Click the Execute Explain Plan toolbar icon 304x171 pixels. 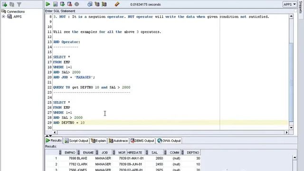click(97, 4)
